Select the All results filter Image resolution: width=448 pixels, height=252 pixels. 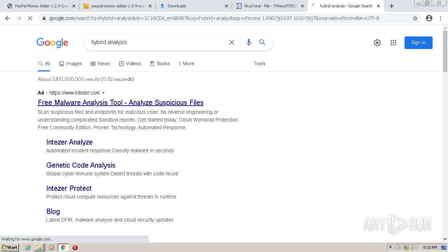tap(44, 64)
